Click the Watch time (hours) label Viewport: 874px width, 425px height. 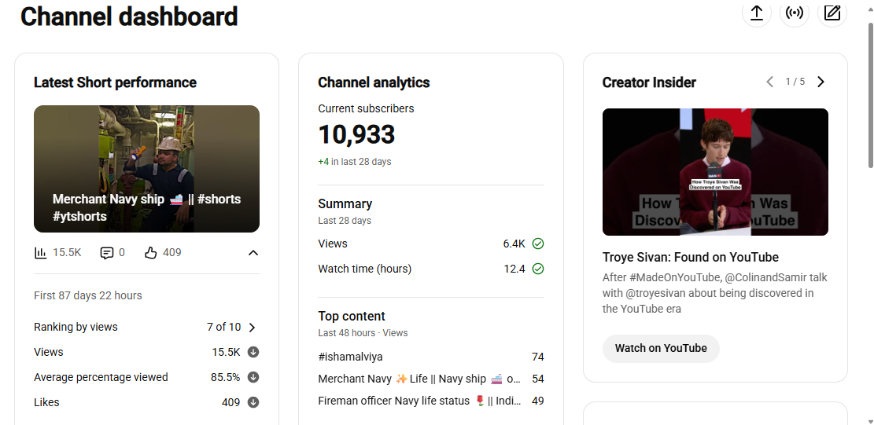point(364,269)
